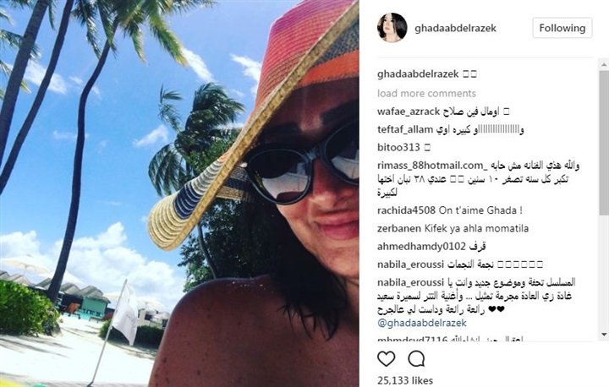
Task: Click the beach selfie photo
Action: tap(179, 193)
